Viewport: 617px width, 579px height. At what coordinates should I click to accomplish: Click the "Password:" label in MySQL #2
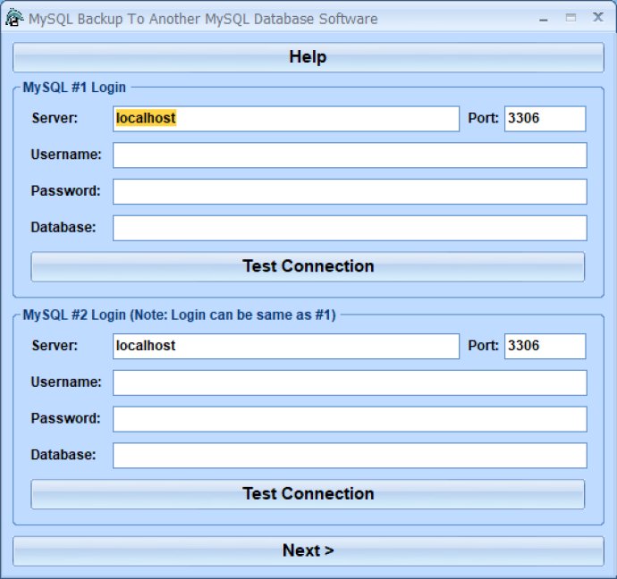click(65, 419)
